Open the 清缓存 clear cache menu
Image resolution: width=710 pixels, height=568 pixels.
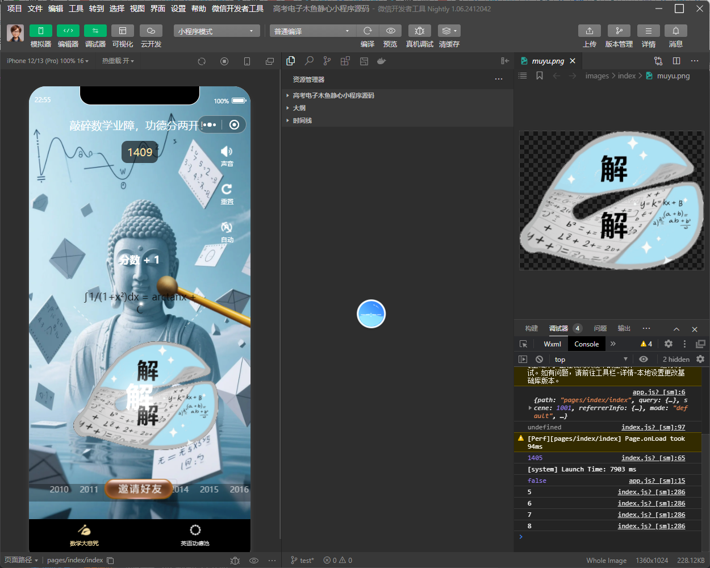click(x=449, y=31)
